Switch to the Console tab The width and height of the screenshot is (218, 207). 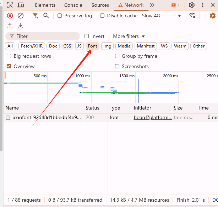(73, 5)
